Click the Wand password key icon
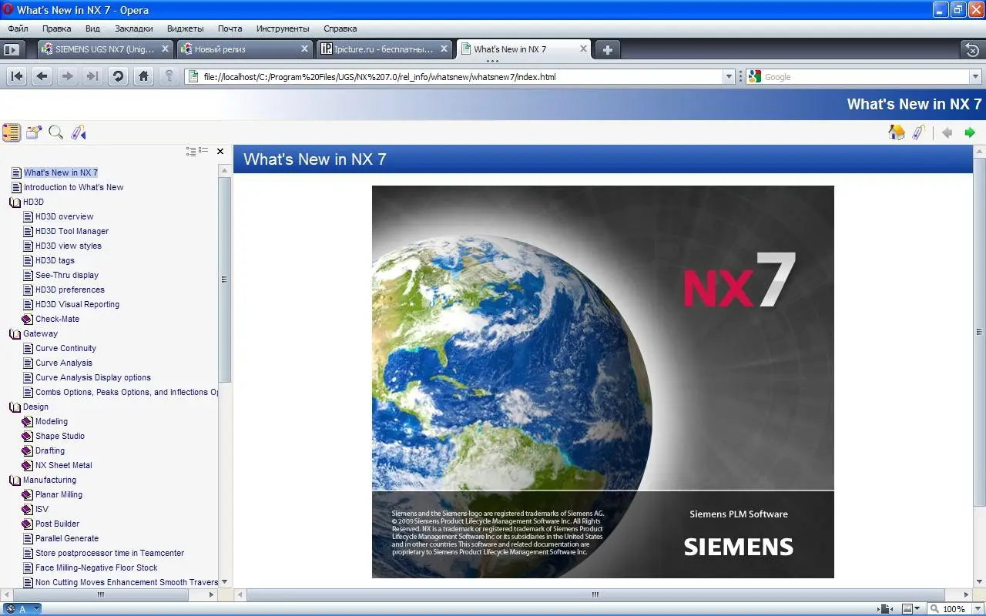Screen dimensions: 986x616 click(169, 76)
